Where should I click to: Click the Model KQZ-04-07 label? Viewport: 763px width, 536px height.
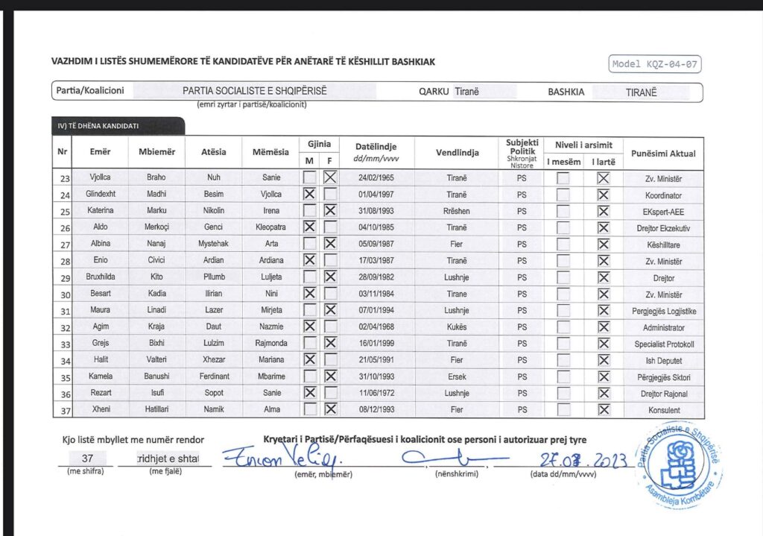click(x=654, y=64)
